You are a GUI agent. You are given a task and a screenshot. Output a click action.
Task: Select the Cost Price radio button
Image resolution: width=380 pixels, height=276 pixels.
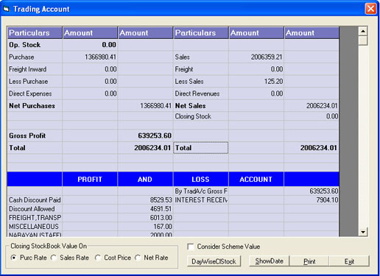(x=98, y=258)
